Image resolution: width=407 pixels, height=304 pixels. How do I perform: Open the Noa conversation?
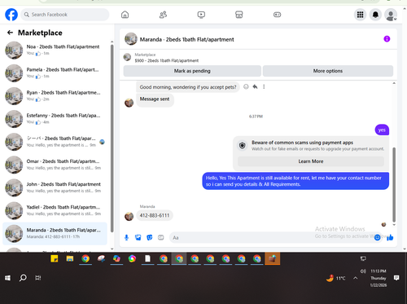(x=55, y=50)
